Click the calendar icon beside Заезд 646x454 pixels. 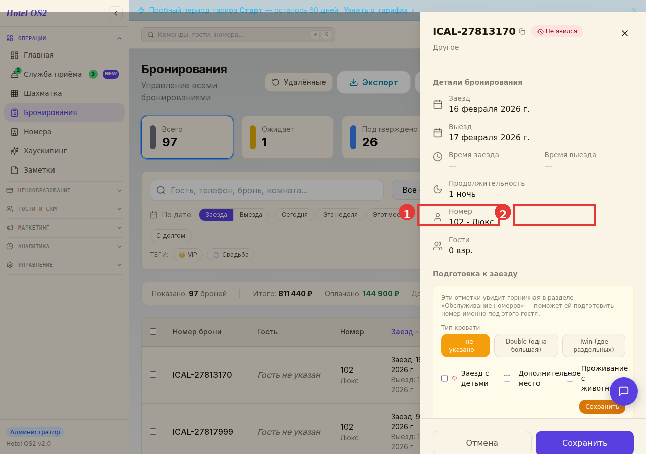tap(438, 104)
